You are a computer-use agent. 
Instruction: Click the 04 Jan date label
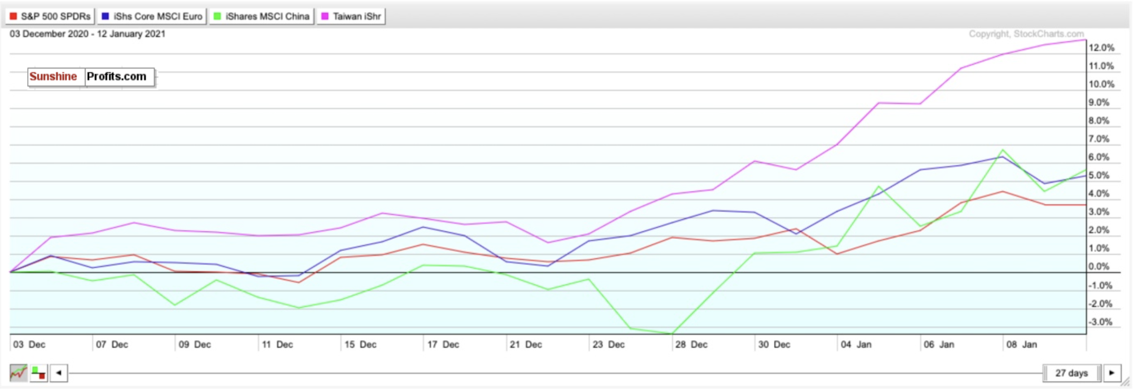click(x=856, y=345)
